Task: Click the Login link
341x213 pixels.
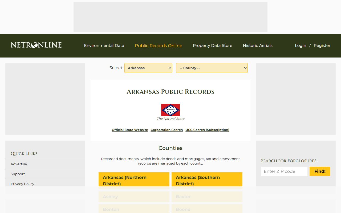Action: [301, 46]
